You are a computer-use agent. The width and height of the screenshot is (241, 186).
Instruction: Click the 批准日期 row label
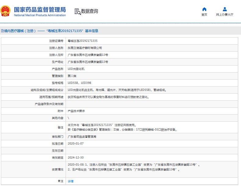tap(58, 143)
